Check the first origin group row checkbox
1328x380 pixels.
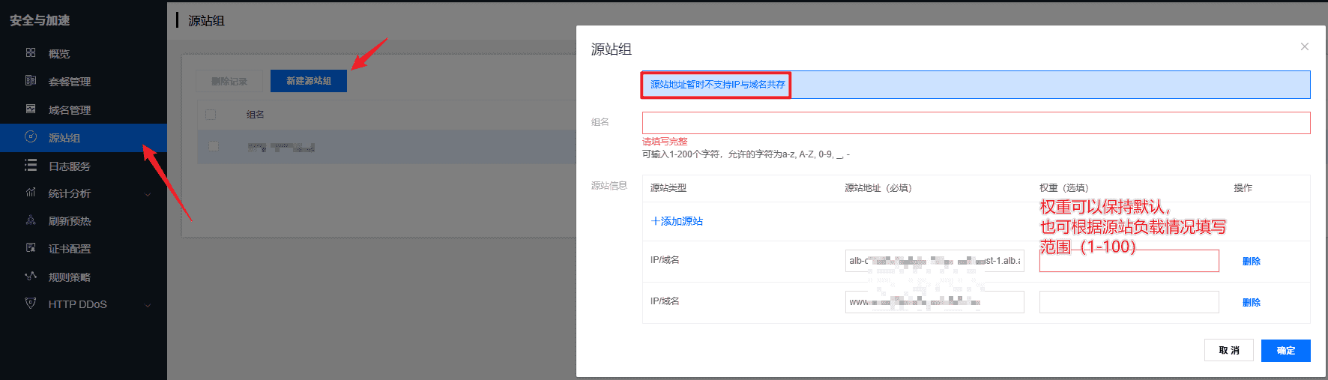214,147
